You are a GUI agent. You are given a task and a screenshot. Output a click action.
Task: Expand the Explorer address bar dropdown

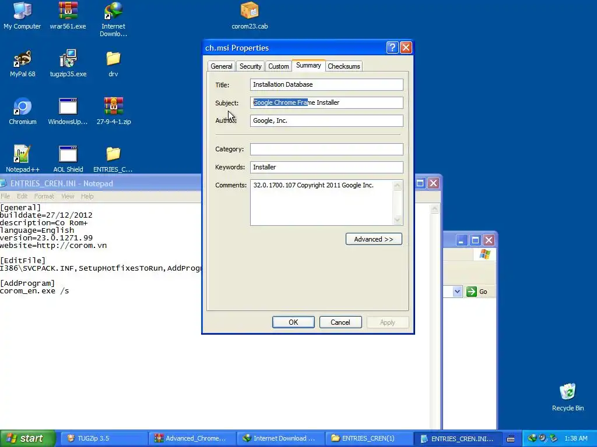[457, 292]
